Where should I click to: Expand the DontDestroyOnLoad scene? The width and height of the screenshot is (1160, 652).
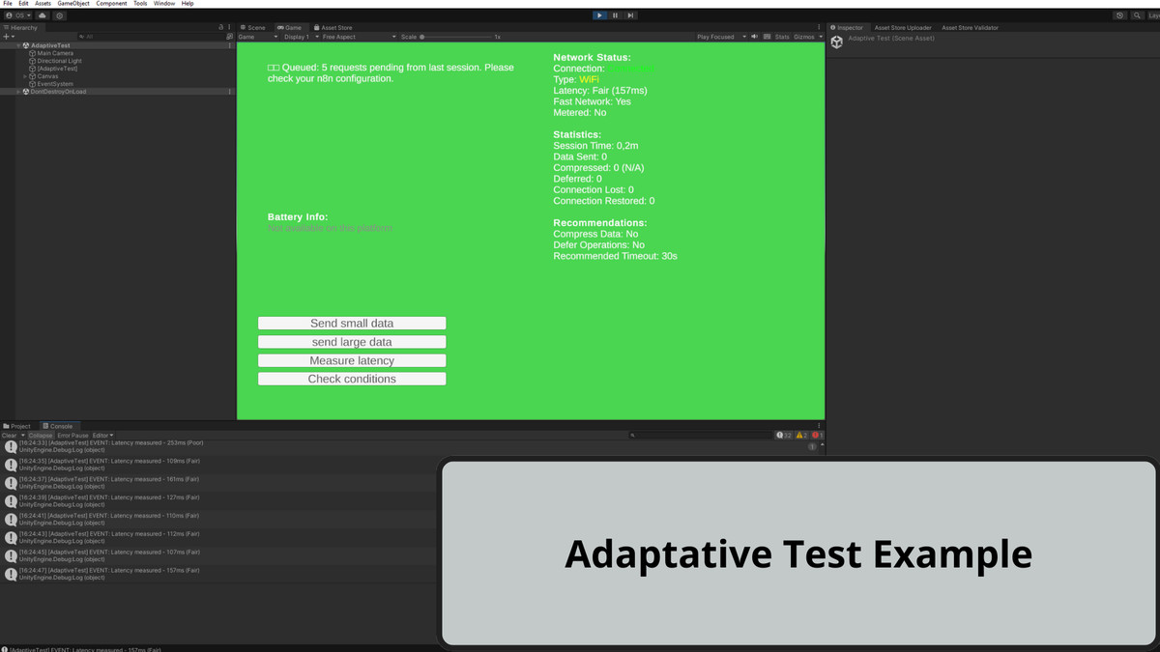point(18,92)
